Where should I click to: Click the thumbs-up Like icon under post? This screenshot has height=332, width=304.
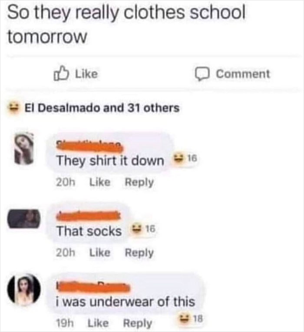[61, 74]
